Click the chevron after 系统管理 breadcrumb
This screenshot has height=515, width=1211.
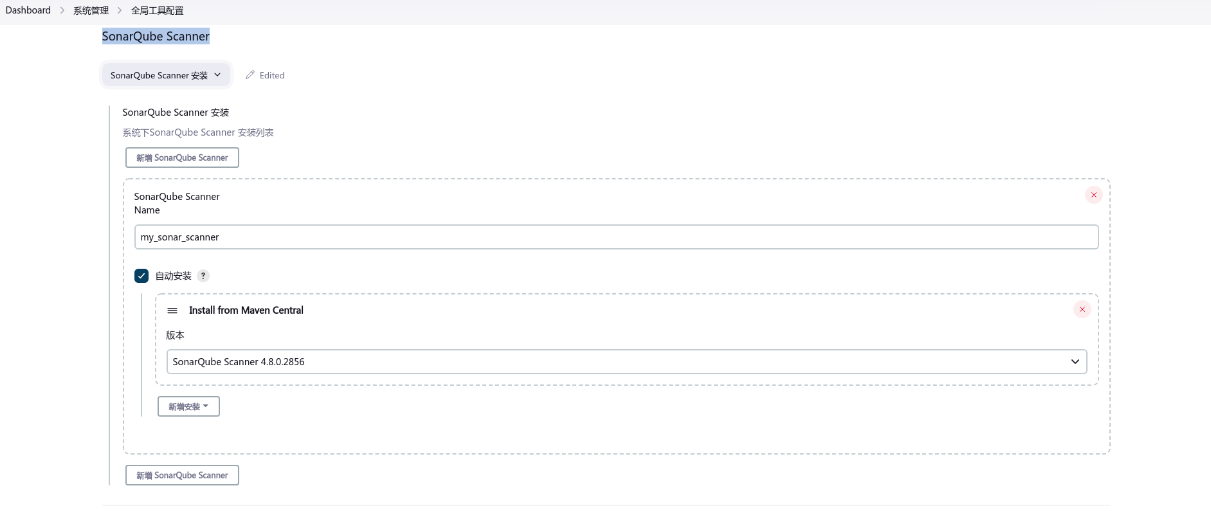click(120, 11)
